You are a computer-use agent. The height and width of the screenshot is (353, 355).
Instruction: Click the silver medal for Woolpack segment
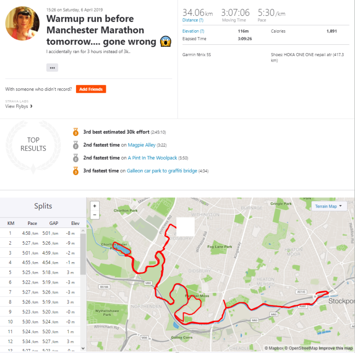point(76,158)
